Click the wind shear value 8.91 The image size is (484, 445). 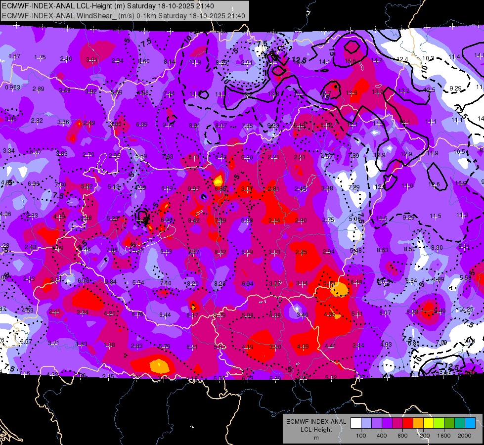[194, 126]
